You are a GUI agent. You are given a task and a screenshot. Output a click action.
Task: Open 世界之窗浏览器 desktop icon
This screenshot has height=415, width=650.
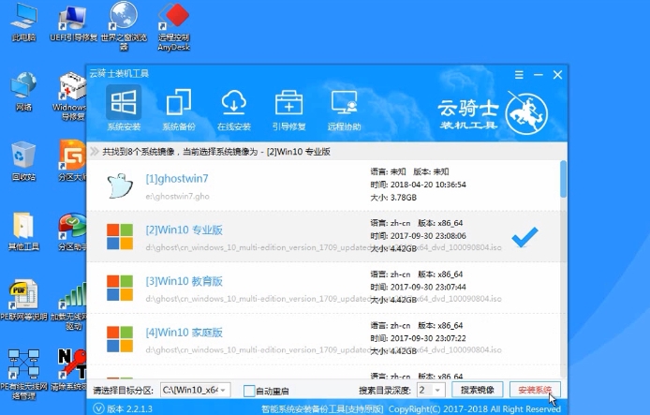(x=124, y=26)
